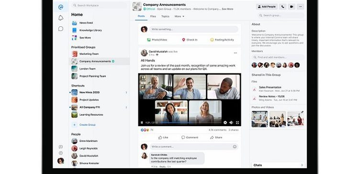The height and width of the screenshot is (174, 359).
Task: Pause the All Hands live video
Action: [142, 122]
